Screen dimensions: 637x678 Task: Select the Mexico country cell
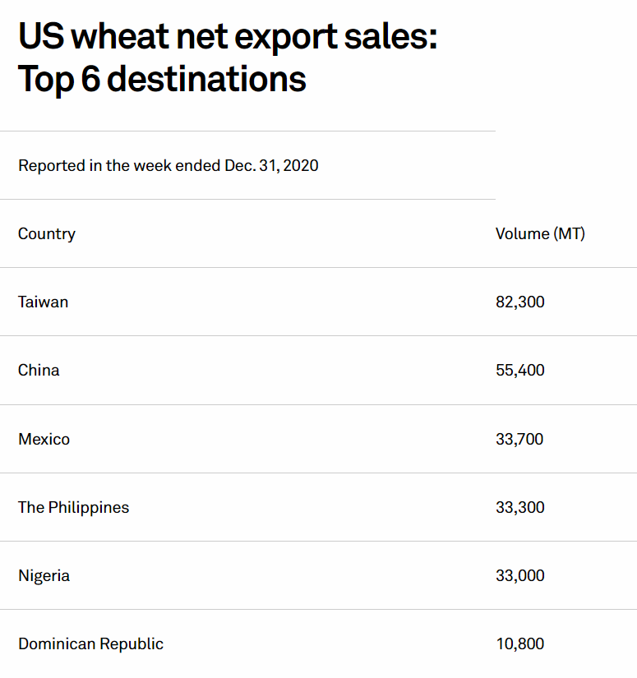pyautogui.click(x=44, y=439)
